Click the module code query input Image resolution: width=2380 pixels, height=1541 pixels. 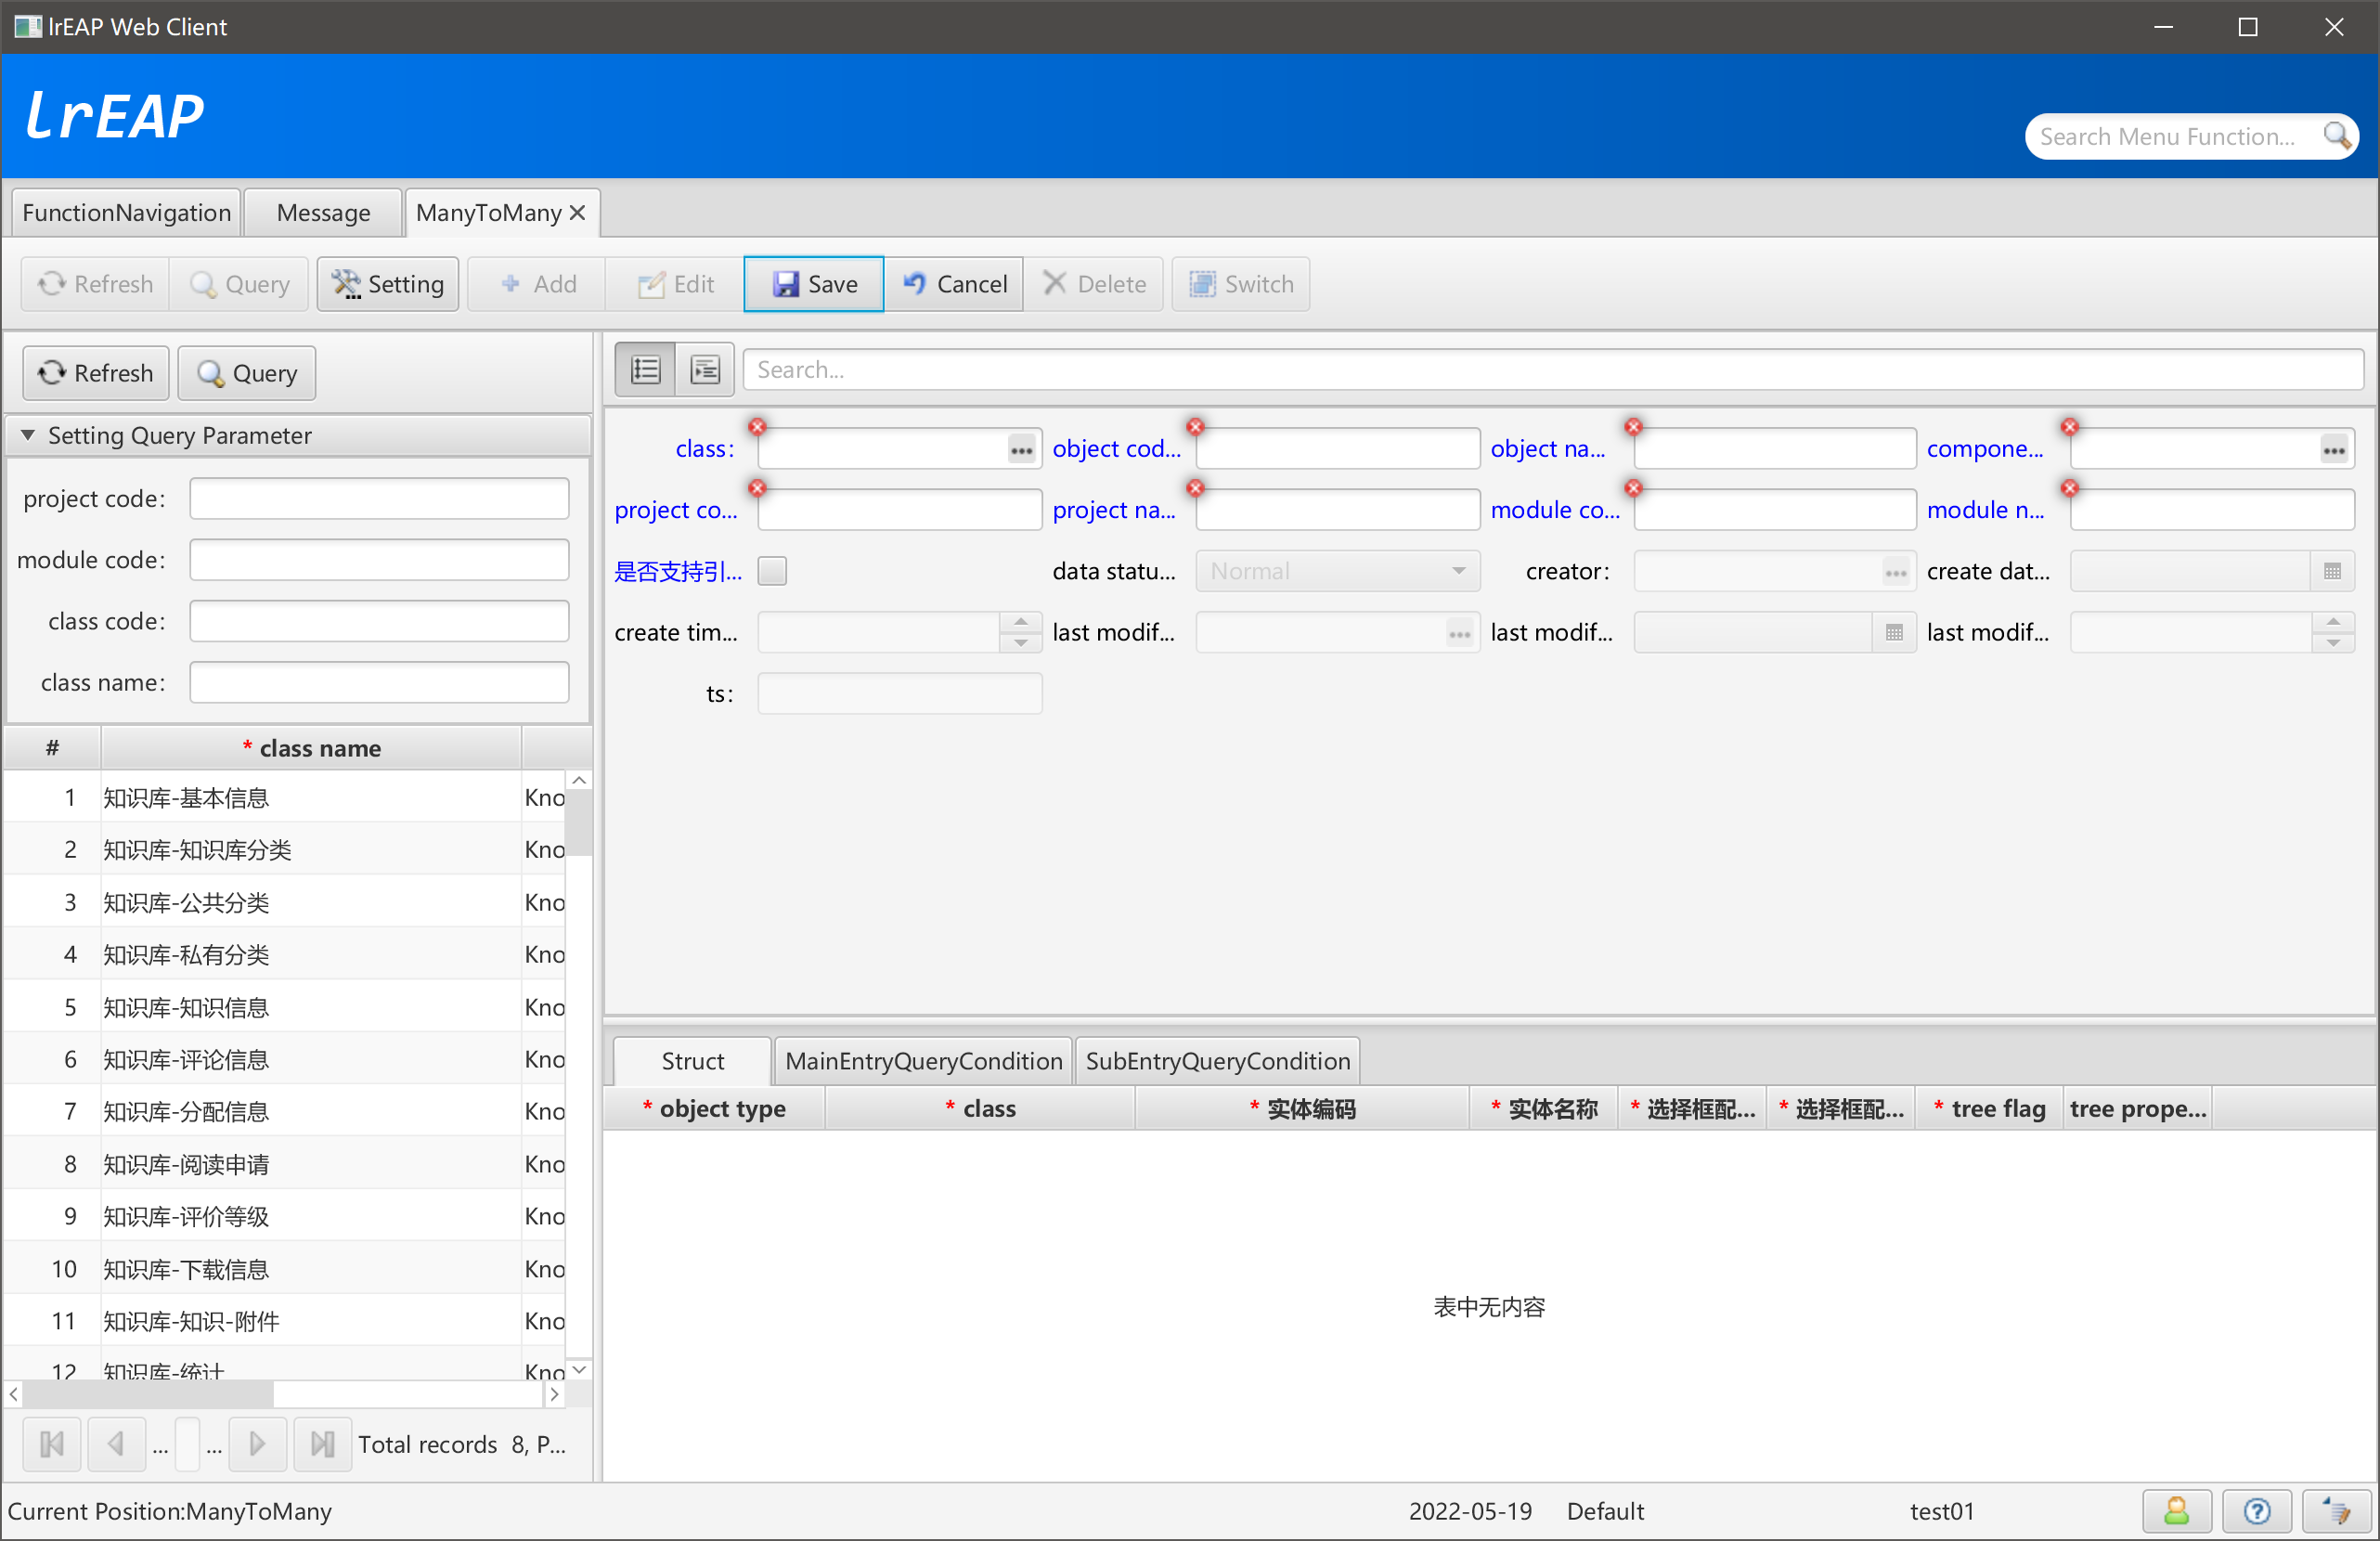pos(379,560)
